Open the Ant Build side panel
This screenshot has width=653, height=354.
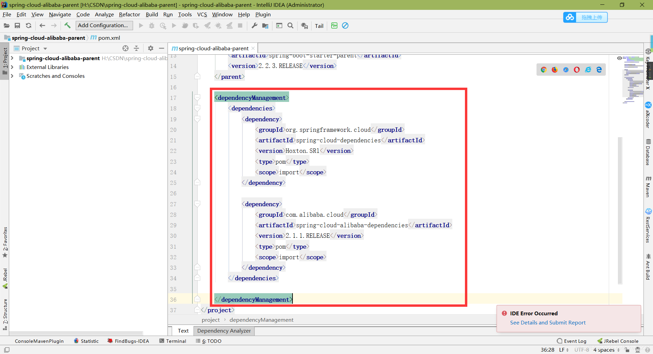(x=648, y=267)
